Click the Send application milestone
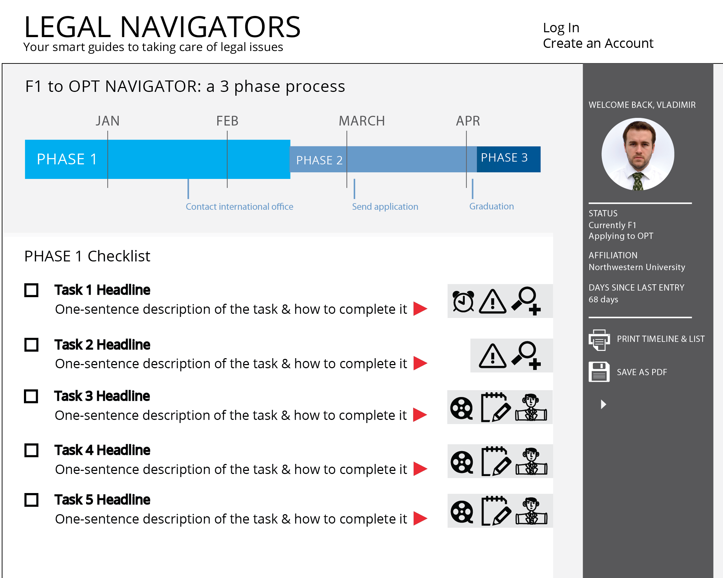Screen dimensions: 723x578 [x=385, y=207]
